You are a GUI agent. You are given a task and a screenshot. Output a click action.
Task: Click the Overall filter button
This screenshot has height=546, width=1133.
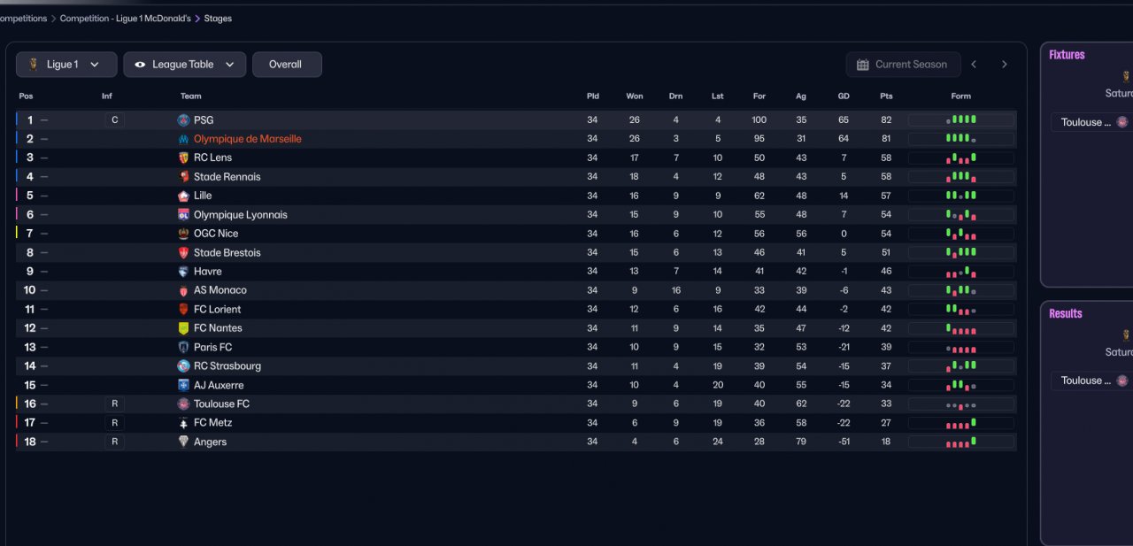click(287, 65)
